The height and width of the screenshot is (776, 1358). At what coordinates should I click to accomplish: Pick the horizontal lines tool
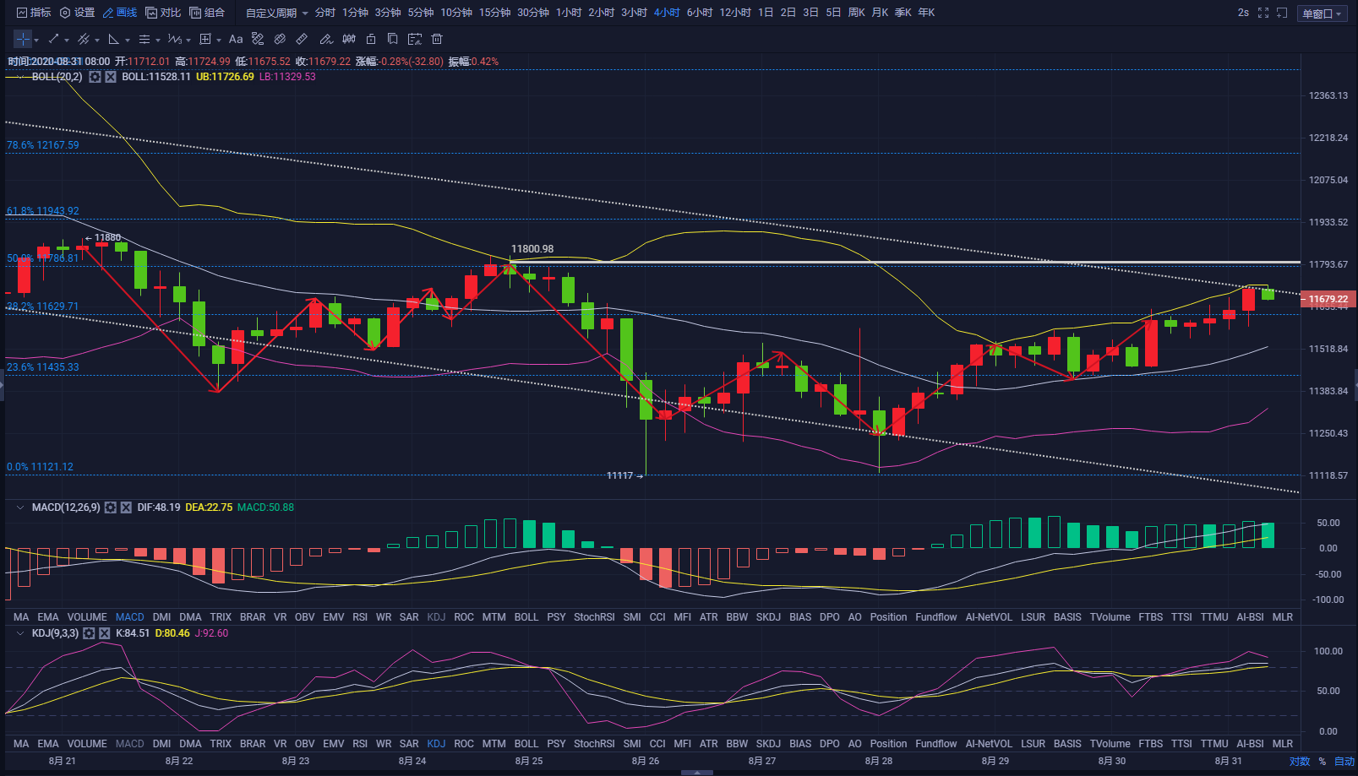[x=145, y=39]
